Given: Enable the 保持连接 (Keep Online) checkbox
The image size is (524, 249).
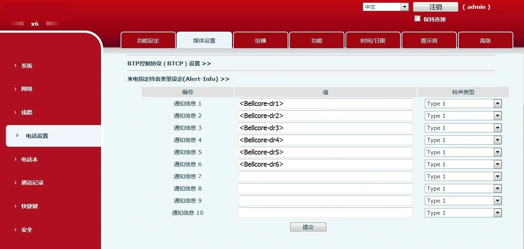Looking at the screenshot, I should (x=417, y=18).
